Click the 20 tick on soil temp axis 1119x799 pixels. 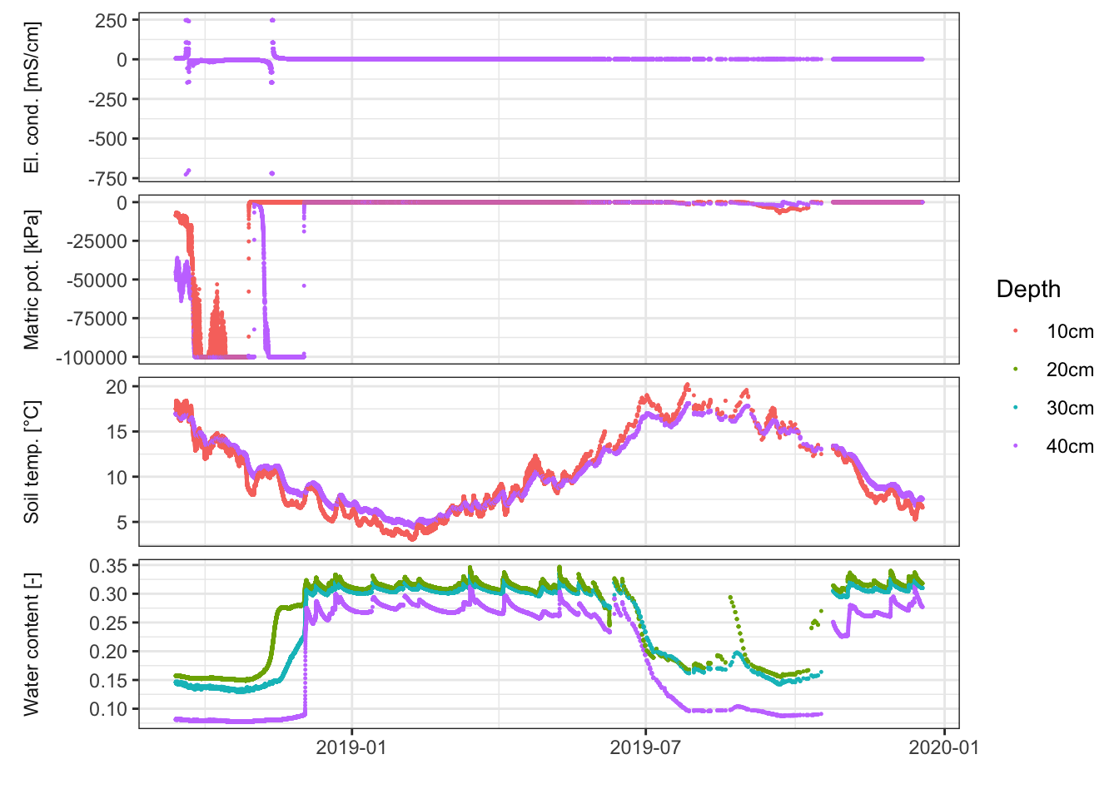pos(117,387)
